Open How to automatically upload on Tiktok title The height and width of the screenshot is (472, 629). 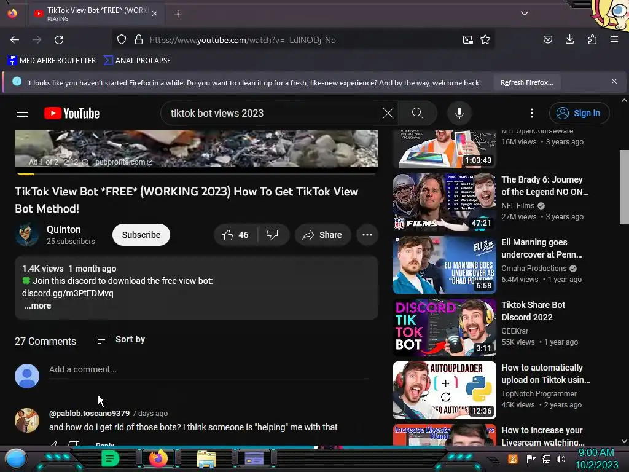point(545,374)
